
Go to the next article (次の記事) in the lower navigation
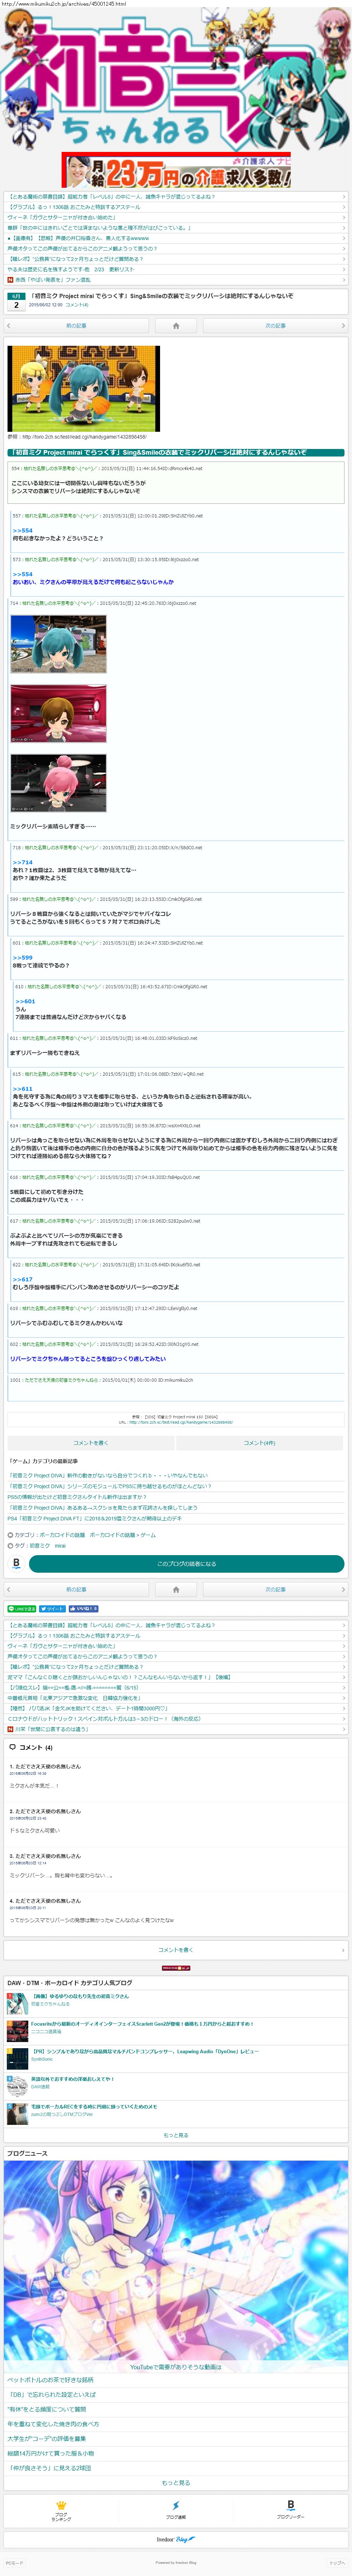[x=275, y=1589]
